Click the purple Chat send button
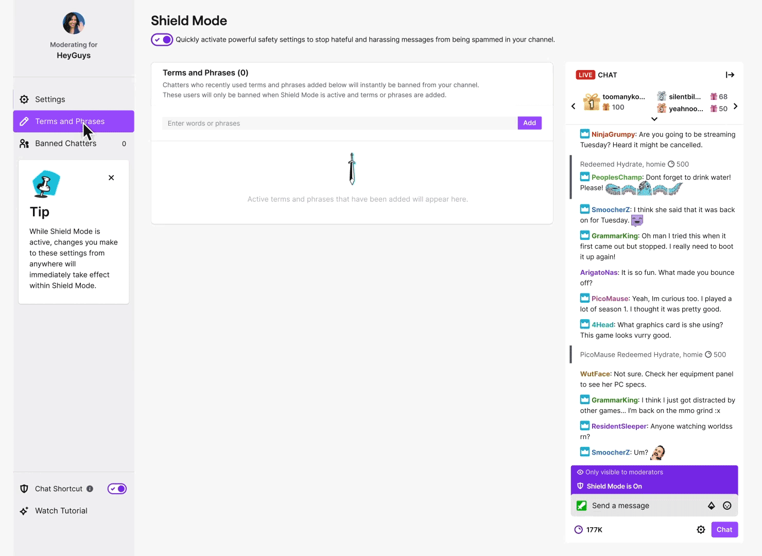The image size is (762, 556). 724,530
